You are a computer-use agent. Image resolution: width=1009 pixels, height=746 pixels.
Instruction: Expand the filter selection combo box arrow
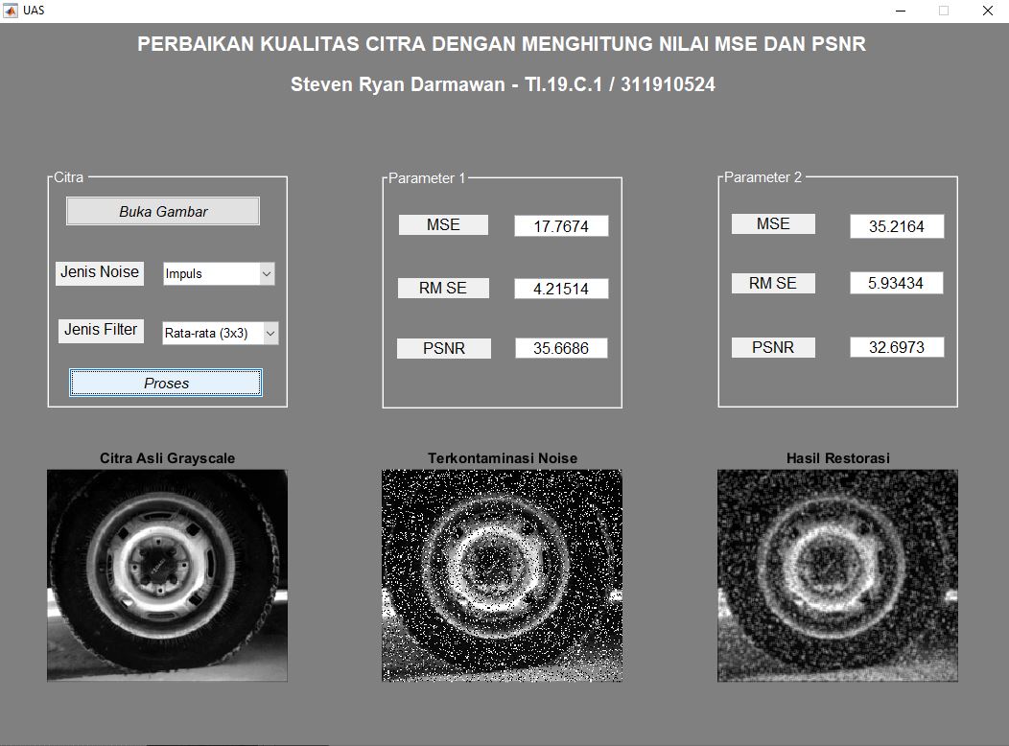point(270,333)
